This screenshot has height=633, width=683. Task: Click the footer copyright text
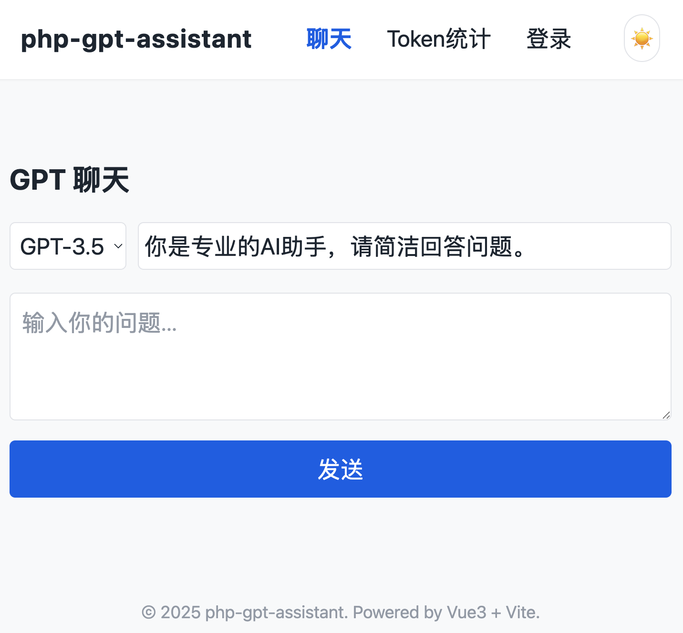point(341,613)
